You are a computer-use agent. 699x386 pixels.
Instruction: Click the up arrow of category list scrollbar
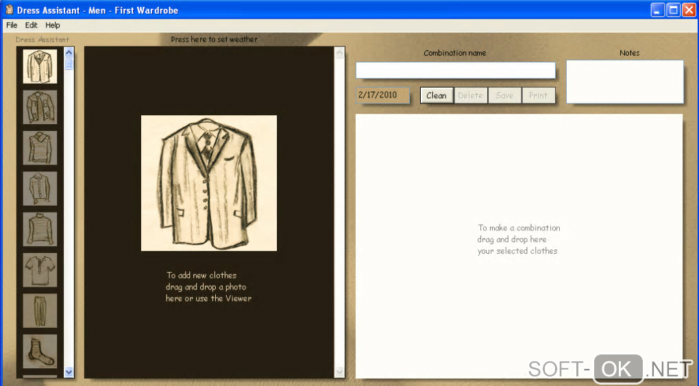point(69,52)
